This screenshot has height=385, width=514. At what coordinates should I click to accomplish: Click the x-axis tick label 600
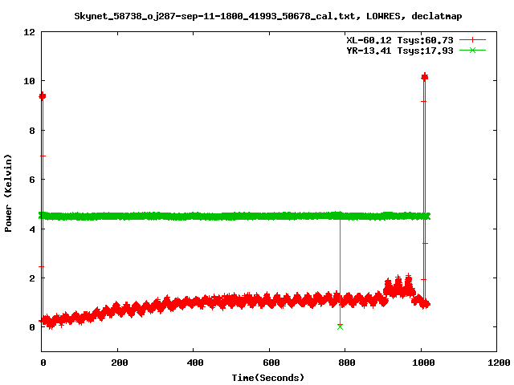(269, 363)
